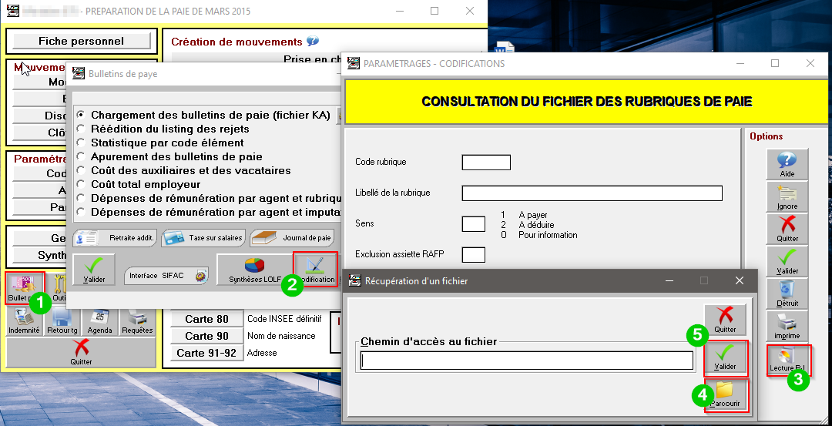Click the Requêtes printer icon

coord(137,320)
